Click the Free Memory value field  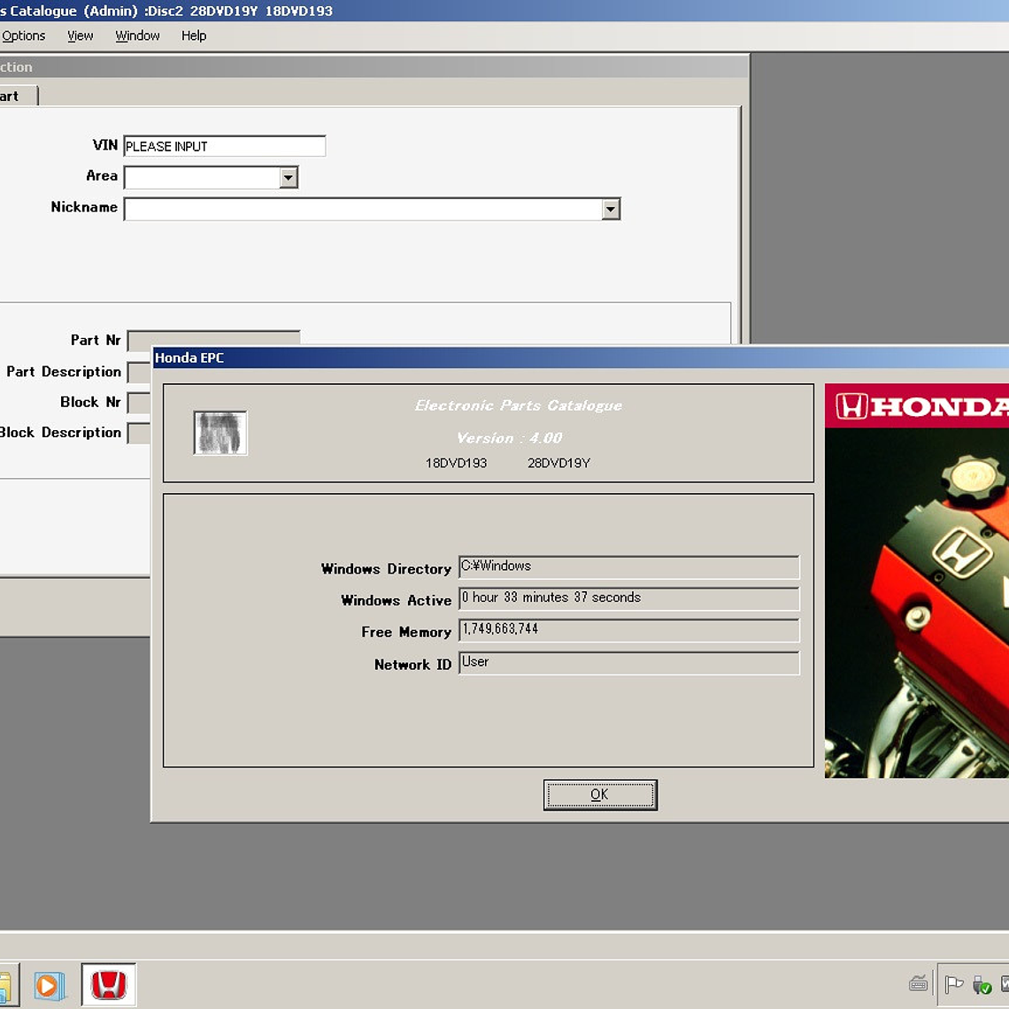tap(628, 629)
